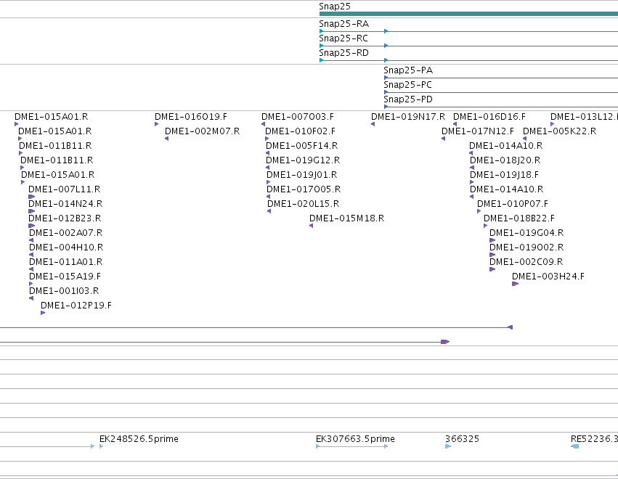Select feature label DME1-005F14.R
The width and height of the screenshot is (618, 479).
[302, 146]
